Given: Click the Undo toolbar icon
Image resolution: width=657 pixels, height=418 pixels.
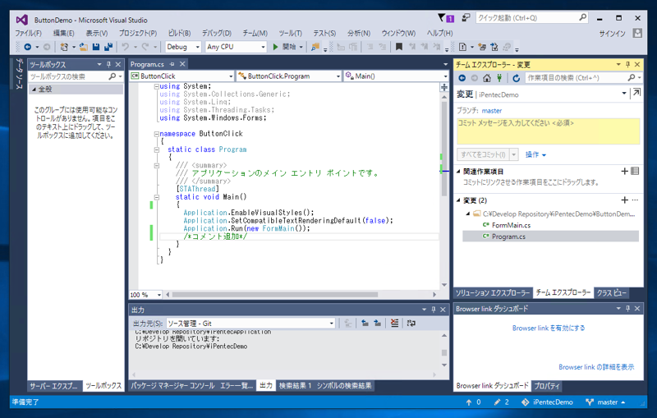Looking at the screenshot, I should [126, 47].
